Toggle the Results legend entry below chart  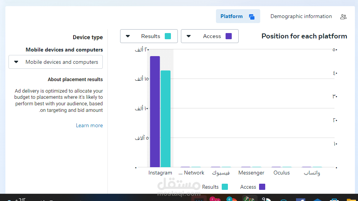(215, 187)
